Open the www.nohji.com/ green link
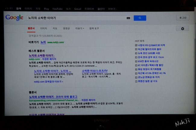This screenshot has width=196, height=130. pyautogui.click(x=55, y=42)
